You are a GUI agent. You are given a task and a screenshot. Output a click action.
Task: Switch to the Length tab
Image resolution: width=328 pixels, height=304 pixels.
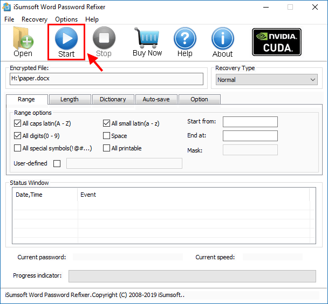coord(70,99)
